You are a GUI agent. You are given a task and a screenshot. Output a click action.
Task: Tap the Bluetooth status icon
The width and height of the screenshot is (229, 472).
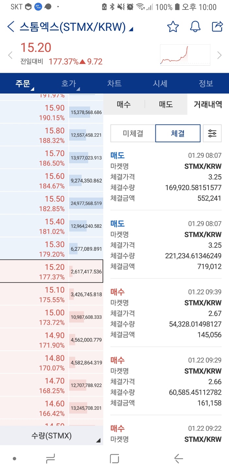[x=112, y=7]
